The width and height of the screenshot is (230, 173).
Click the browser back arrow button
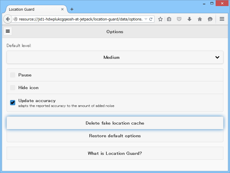[x=8, y=19]
